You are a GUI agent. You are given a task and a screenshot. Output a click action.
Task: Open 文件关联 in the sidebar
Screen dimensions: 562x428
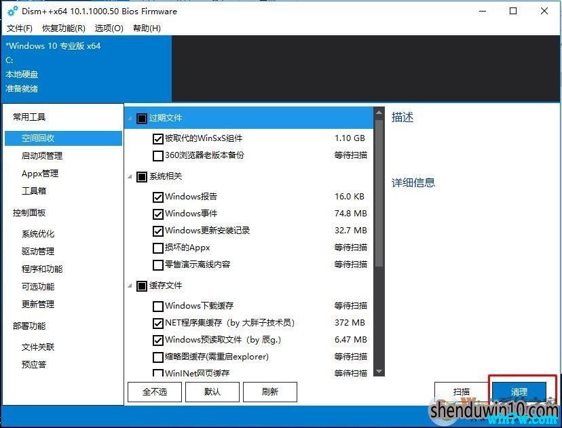[x=38, y=347]
